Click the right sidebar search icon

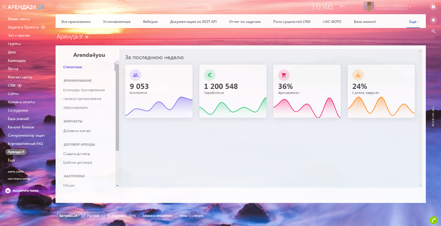(433, 32)
